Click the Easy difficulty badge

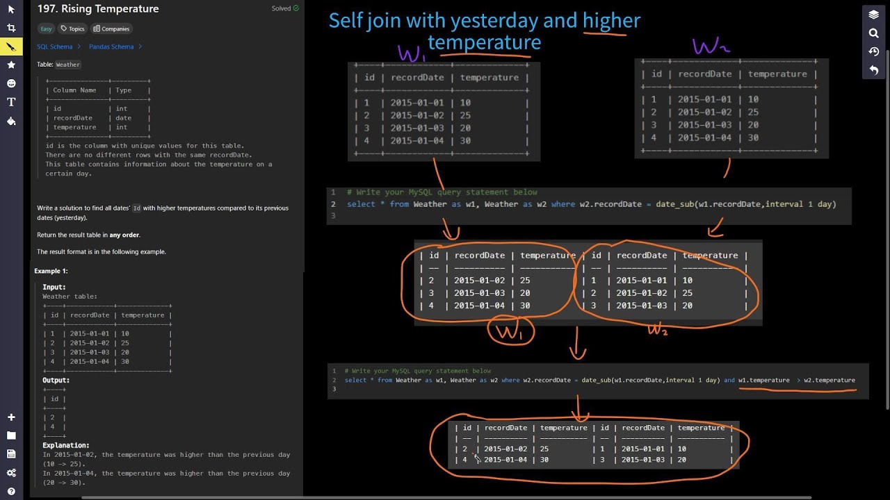(x=46, y=28)
